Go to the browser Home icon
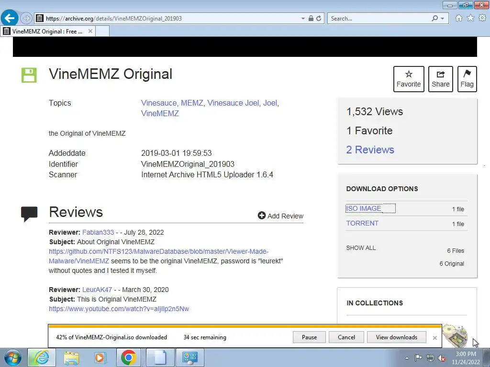This screenshot has width=490, height=367. click(459, 18)
